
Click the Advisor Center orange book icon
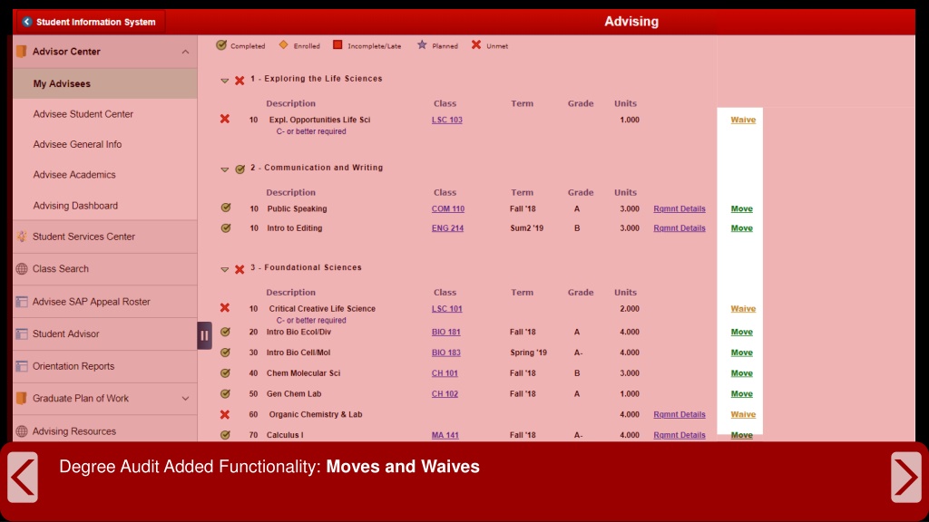pyautogui.click(x=22, y=52)
